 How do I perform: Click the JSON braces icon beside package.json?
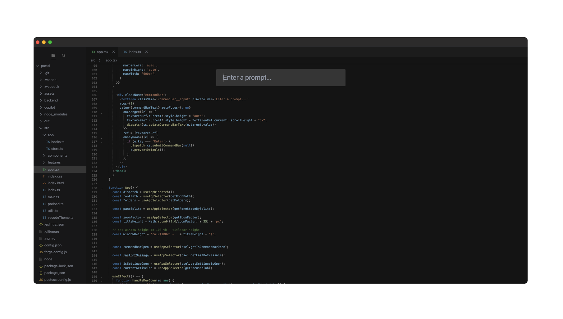(x=41, y=273)
